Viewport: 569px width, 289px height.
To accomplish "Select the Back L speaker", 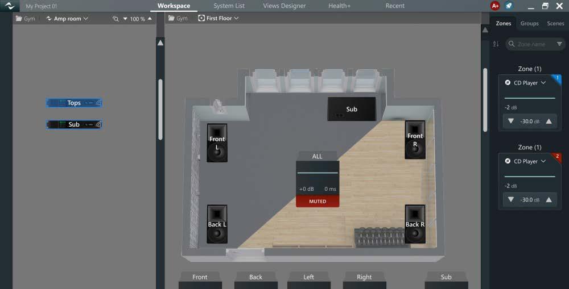I will (217, 224).
